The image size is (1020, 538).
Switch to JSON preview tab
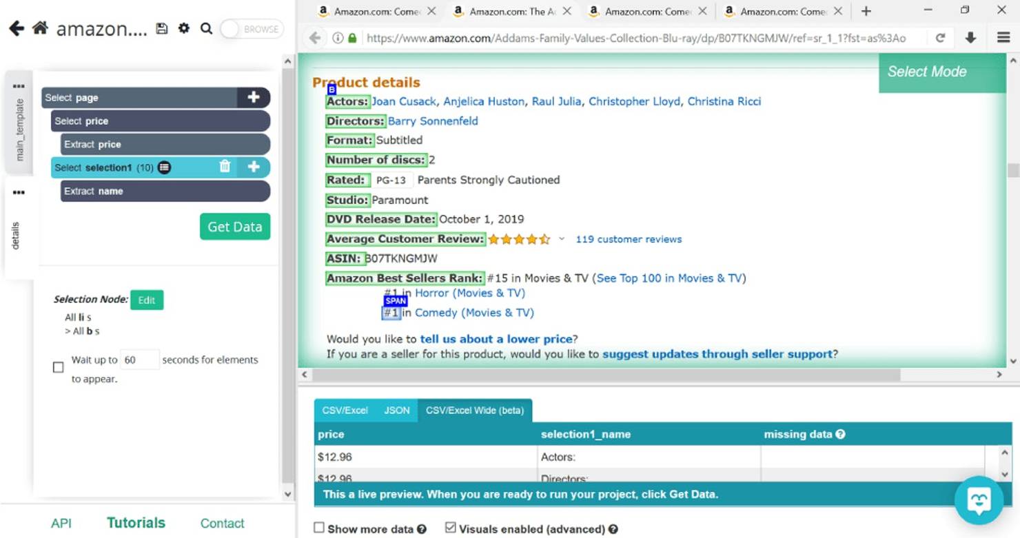[x=397, y=410]
